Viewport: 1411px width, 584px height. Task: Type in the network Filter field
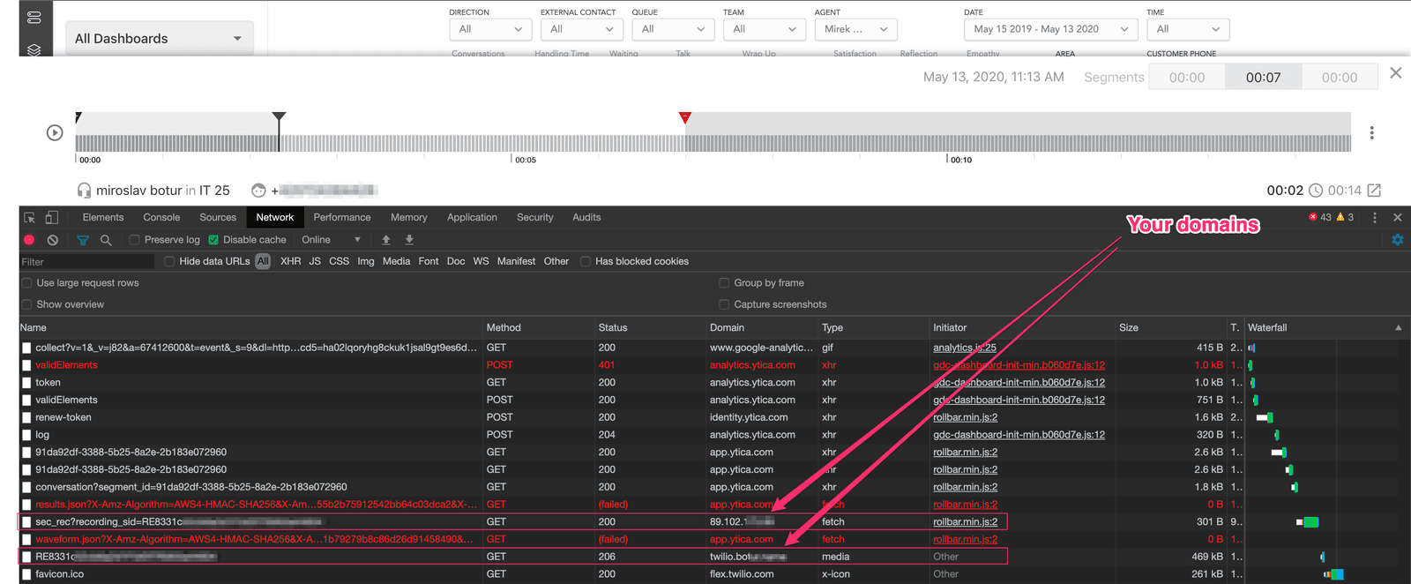pos(86,262)
